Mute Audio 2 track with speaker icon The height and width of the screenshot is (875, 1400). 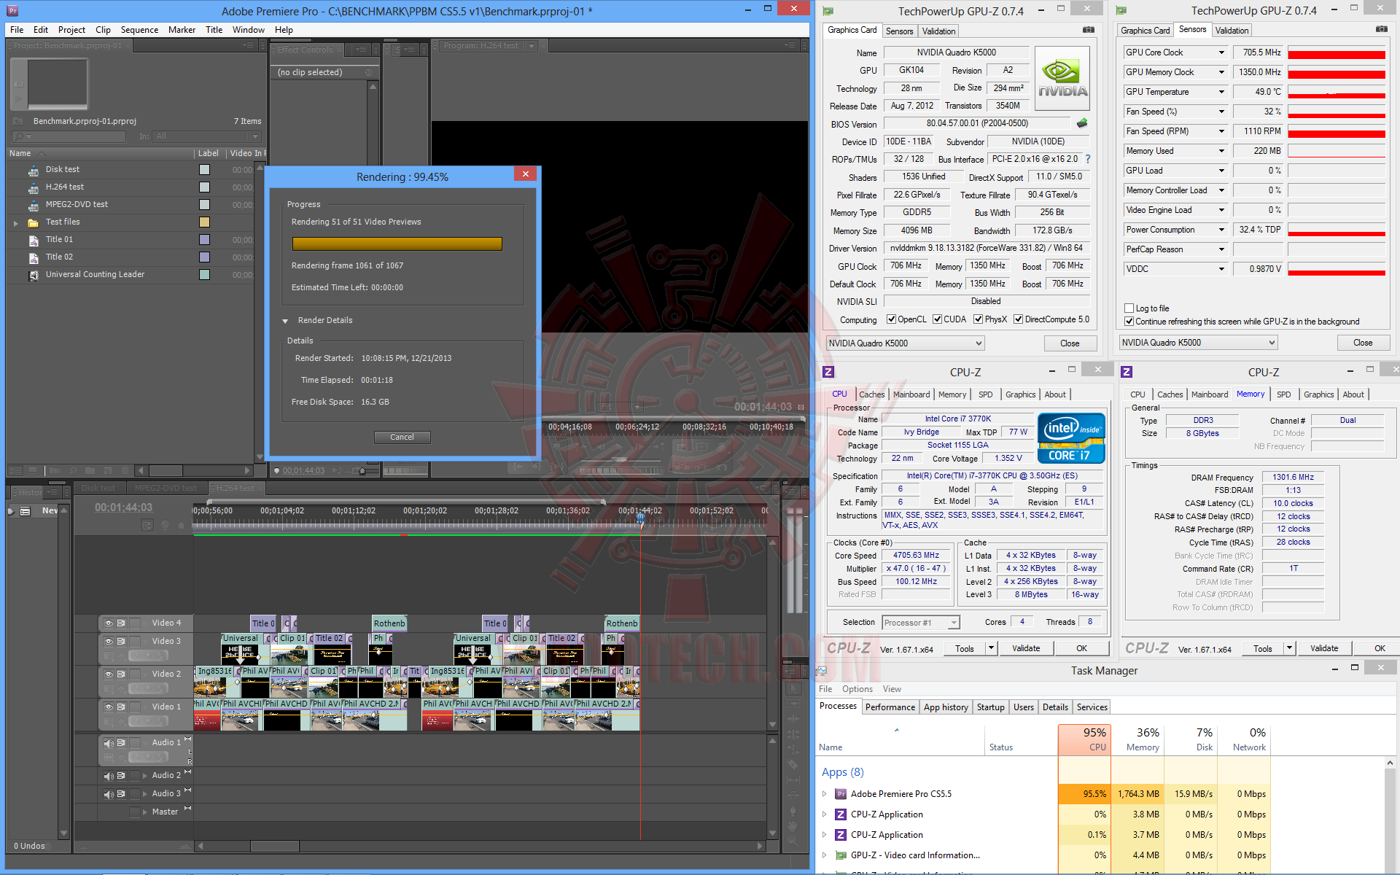tap(109, 776)
